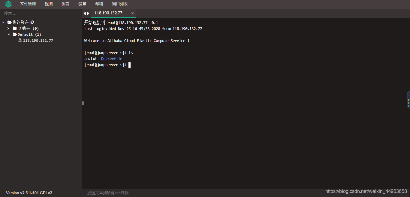Screen dimensions: 410x197
Task: Open the 语言 menu
Action: coord(65,4)
